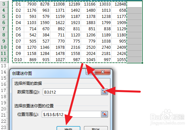Select row header 5
This screenshot has width=196, height=130.
pos(4,17)
